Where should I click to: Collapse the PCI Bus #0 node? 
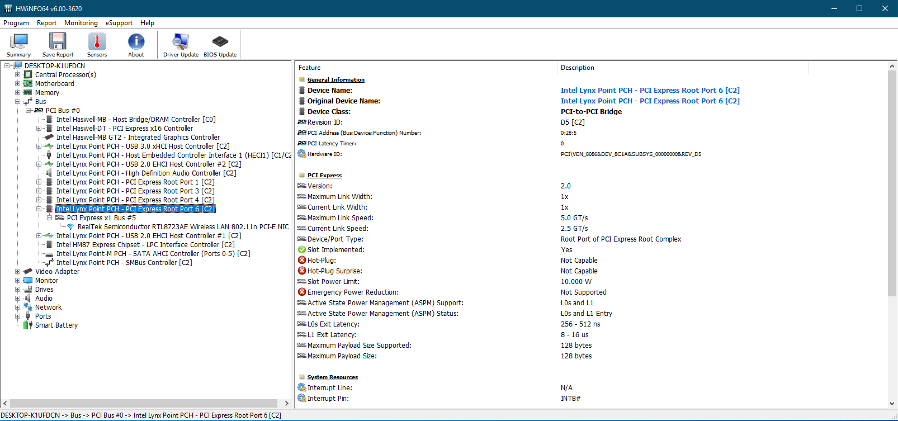click(28, 111)
